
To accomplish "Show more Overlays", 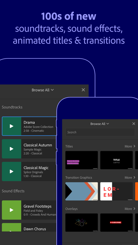I will click(130, 209).
